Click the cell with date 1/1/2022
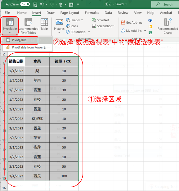This screenshot has height=191, width=179. 16,71
